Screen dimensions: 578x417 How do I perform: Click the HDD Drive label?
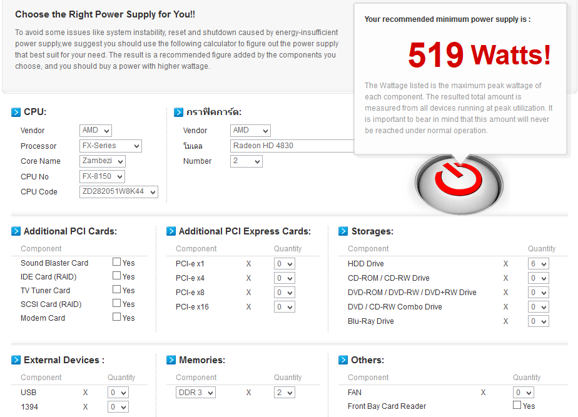[x=366, y=264]
